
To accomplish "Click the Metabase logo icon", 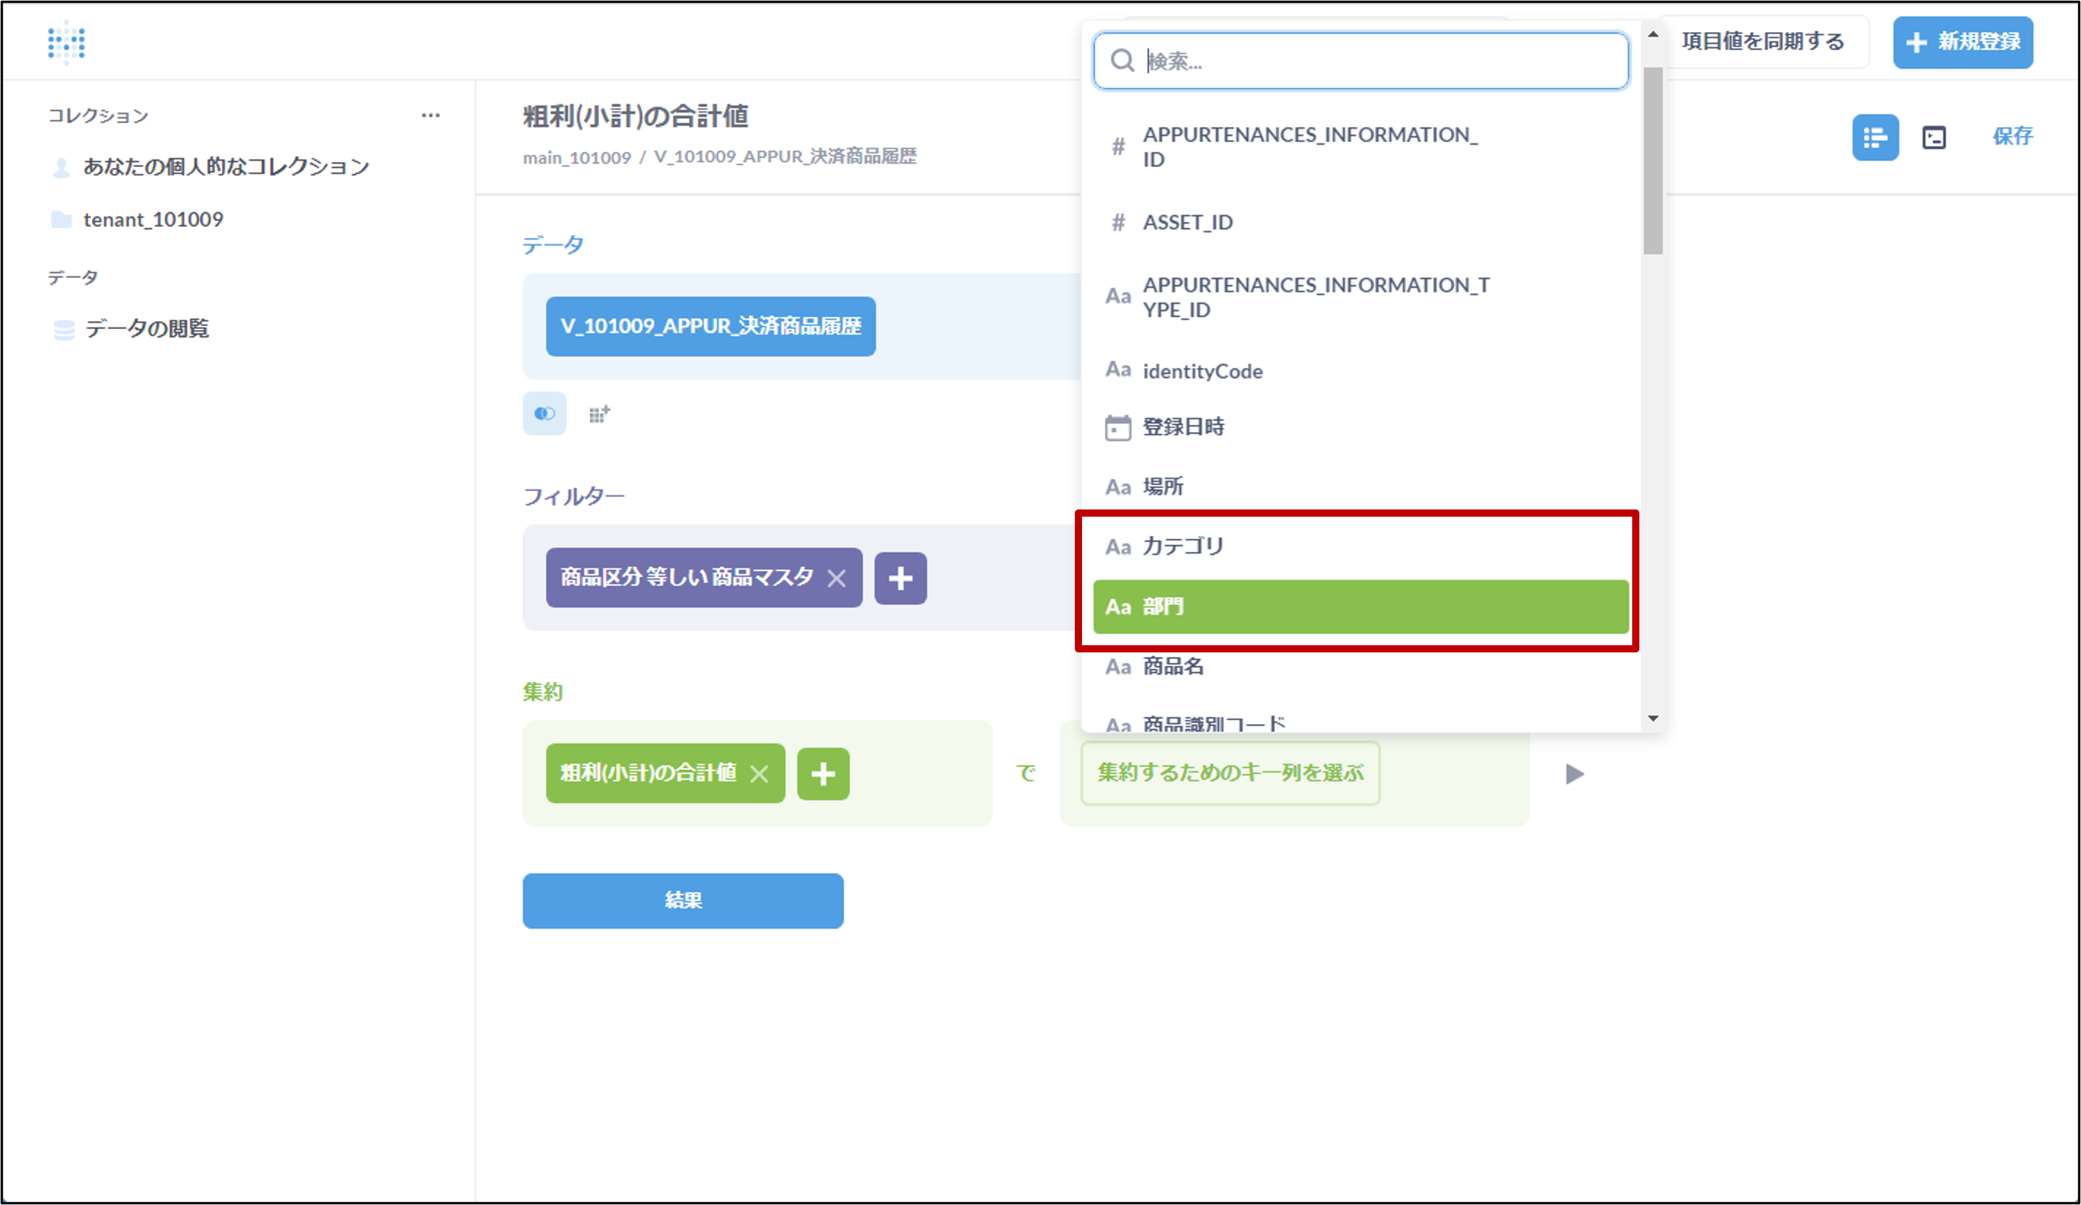I will click(66, 42).
